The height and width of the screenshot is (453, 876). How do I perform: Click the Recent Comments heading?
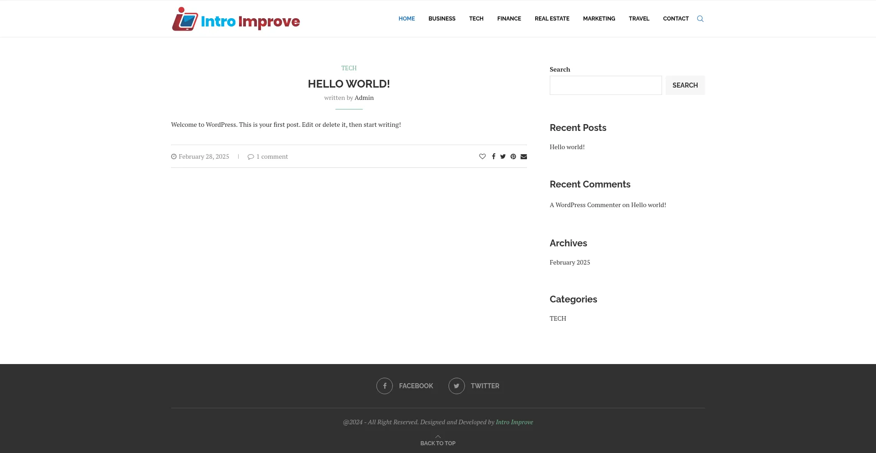(590, 184)
